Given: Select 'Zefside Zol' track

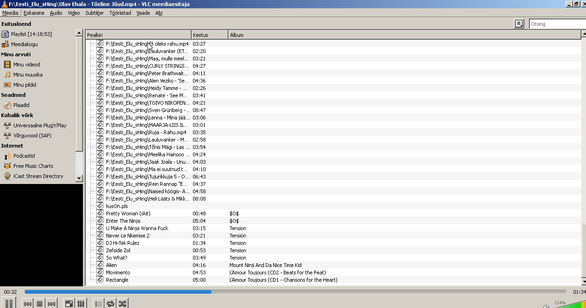Looking at the screenshot, I should 334,250.
